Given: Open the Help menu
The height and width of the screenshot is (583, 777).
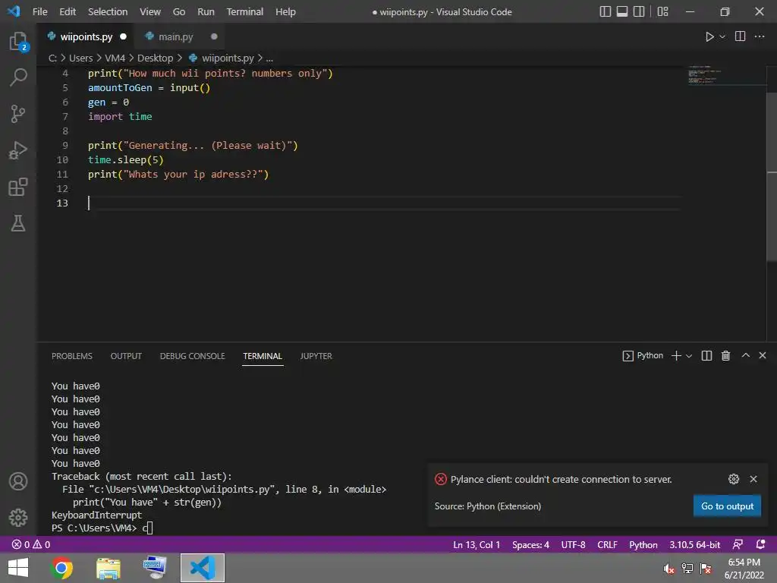Looking at the screenshot, I should coord(285,11).
